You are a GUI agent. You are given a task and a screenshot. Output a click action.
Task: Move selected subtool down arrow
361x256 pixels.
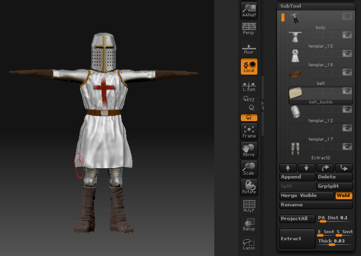[307, 168]
